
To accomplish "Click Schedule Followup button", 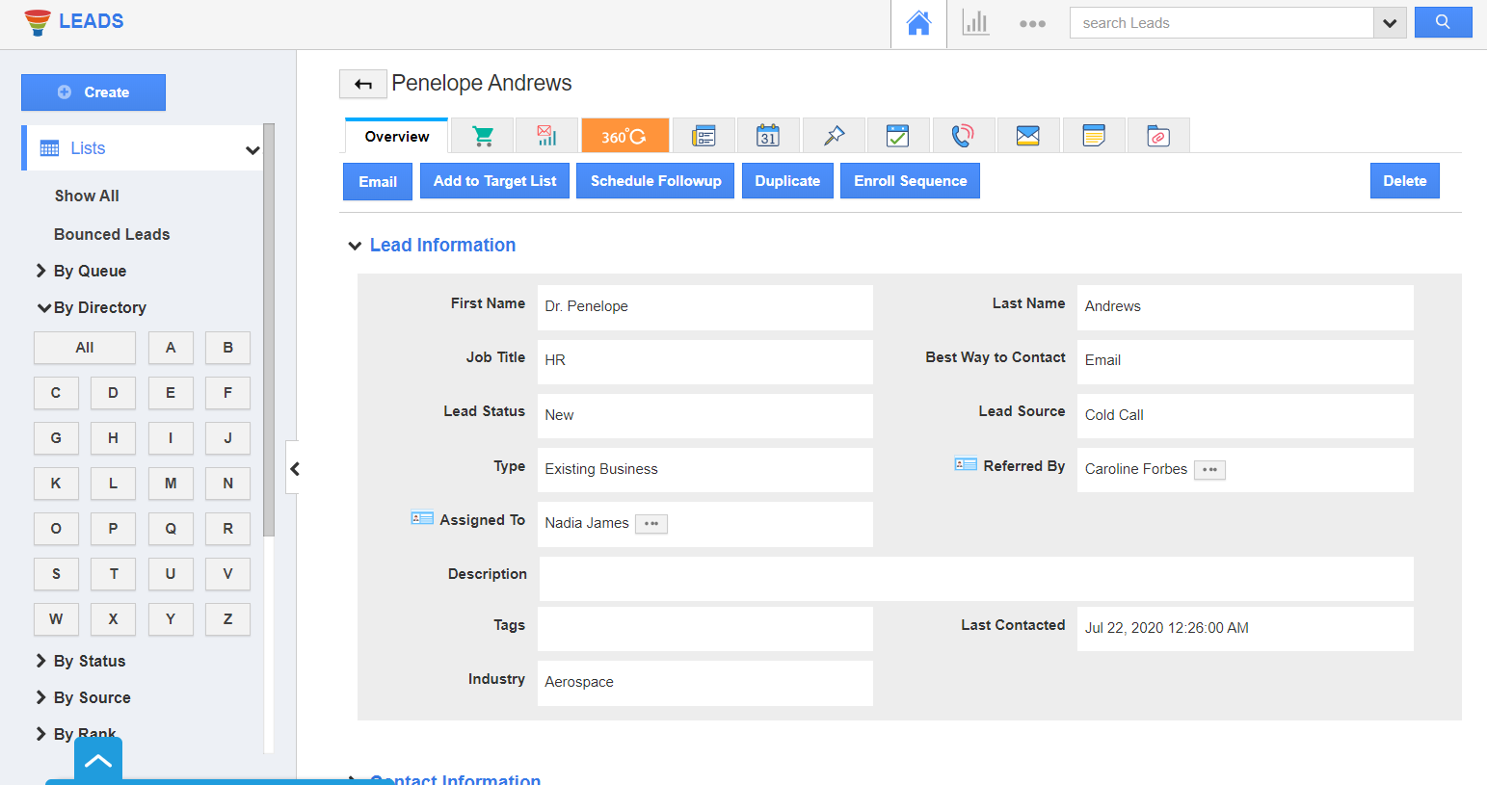I will [x=655, y=181].
